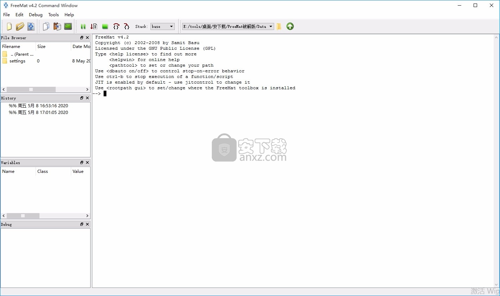Click the New File toolbar icon
This screenshot has height=296, width=500.
pos(9,26)
